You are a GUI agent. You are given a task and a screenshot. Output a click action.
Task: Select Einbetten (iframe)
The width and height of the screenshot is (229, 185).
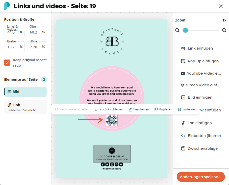pyautogui.click(x=201, y=136)
